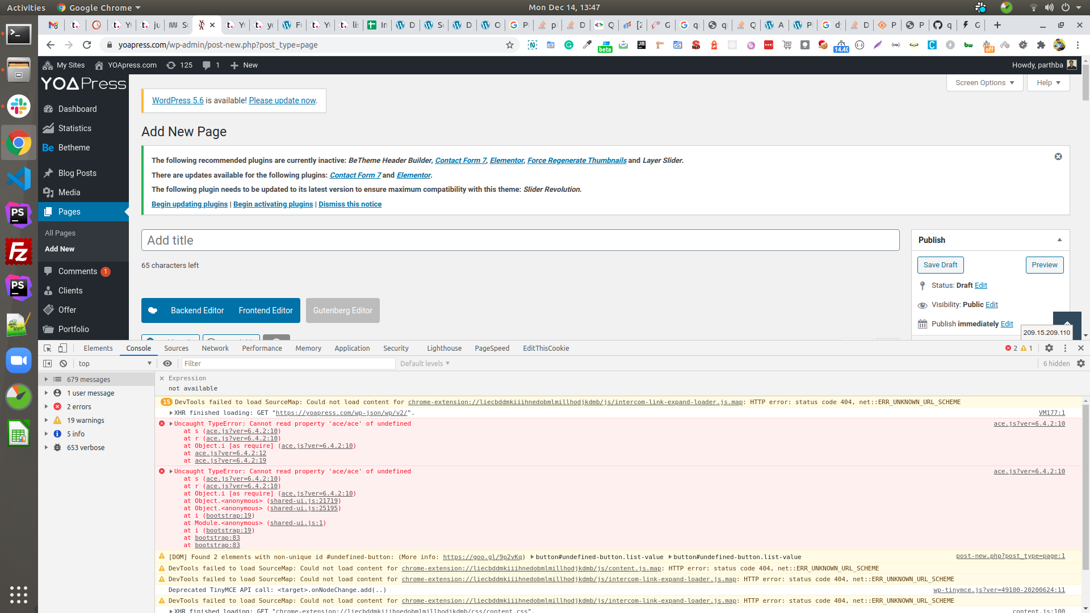Select the Frontend Editor button
1090x613 pixels.
(x=266, y=310)
